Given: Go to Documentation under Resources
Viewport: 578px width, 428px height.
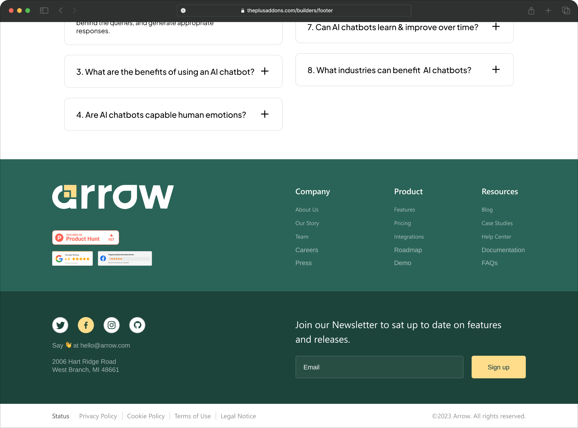Looking at the screenshot, I should click(503, 250).
